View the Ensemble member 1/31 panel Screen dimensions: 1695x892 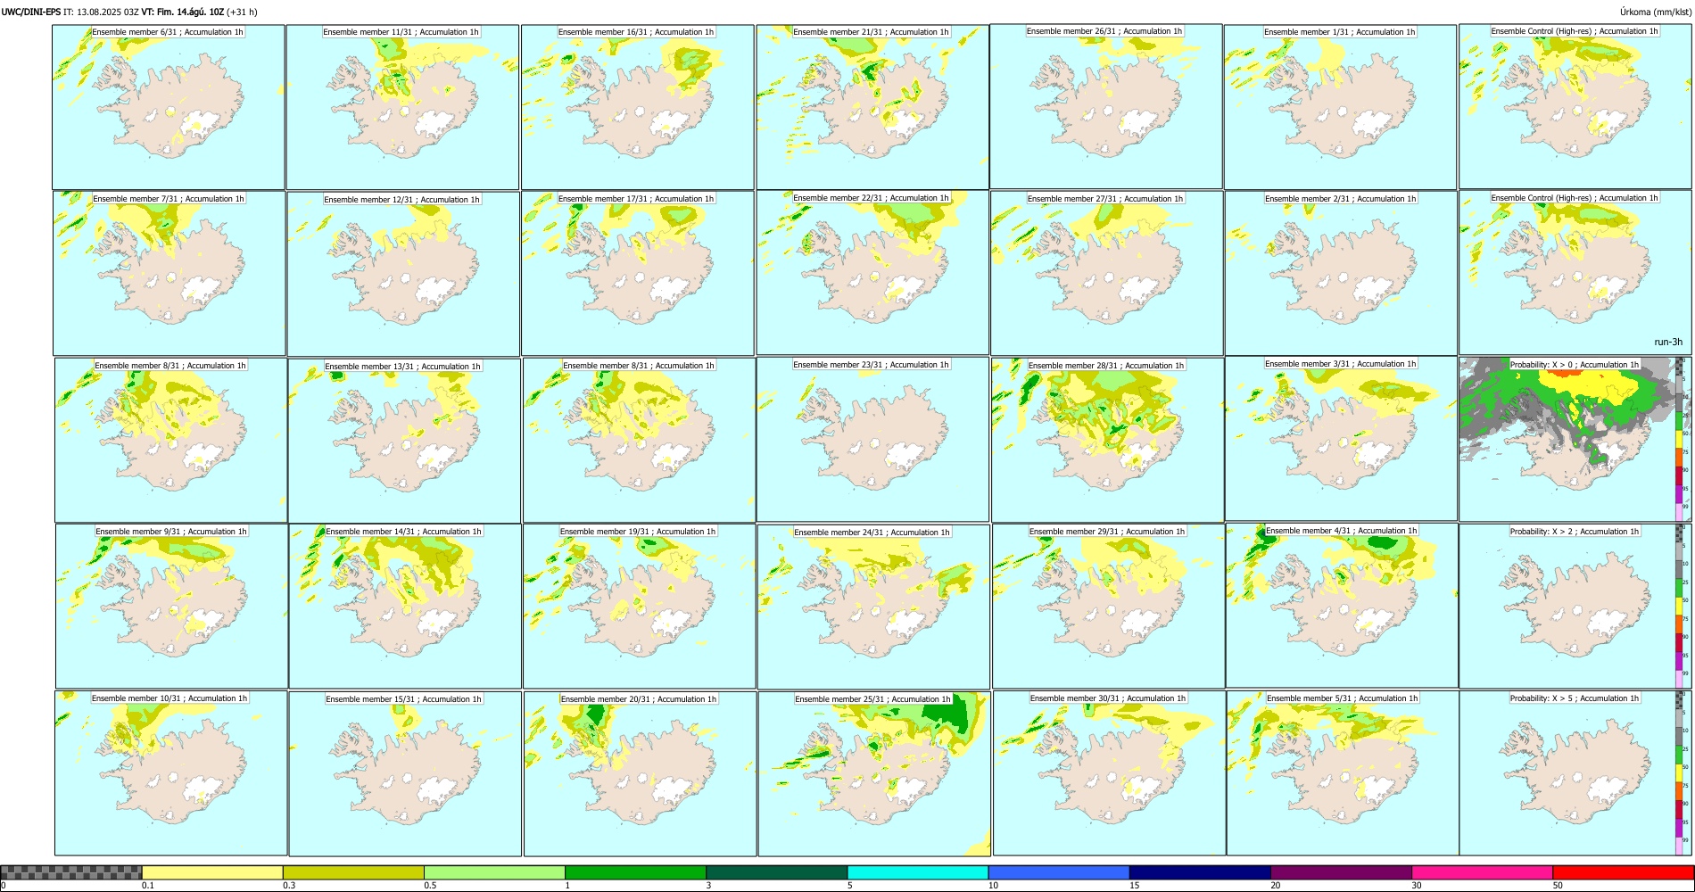1340,107
